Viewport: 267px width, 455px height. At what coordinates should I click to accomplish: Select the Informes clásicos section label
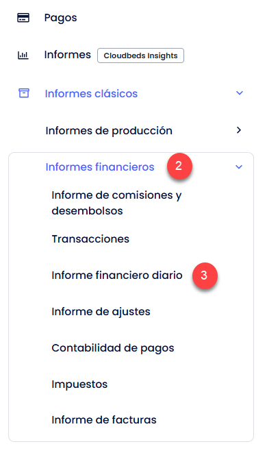pyautogui.click(x=91, y=93)
